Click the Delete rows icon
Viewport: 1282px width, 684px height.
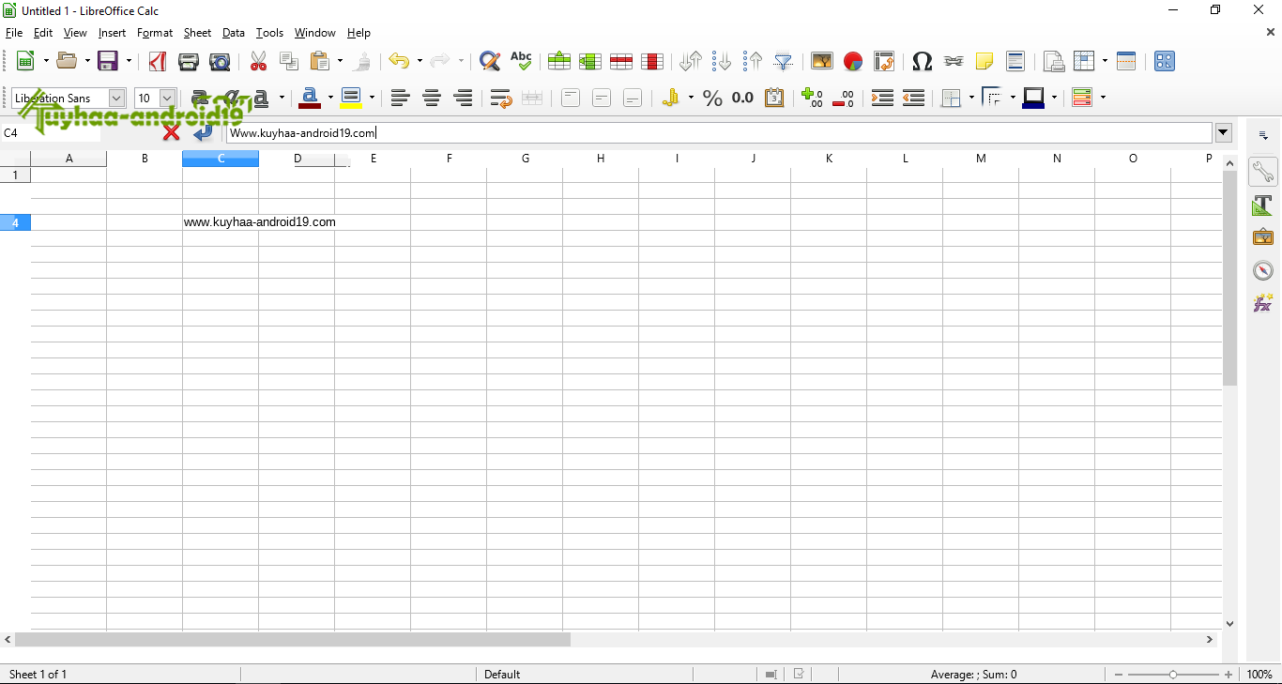click(620, 61)
